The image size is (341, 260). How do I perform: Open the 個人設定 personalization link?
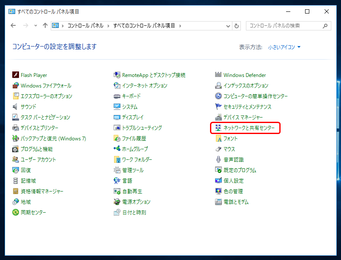click(234, 181)
